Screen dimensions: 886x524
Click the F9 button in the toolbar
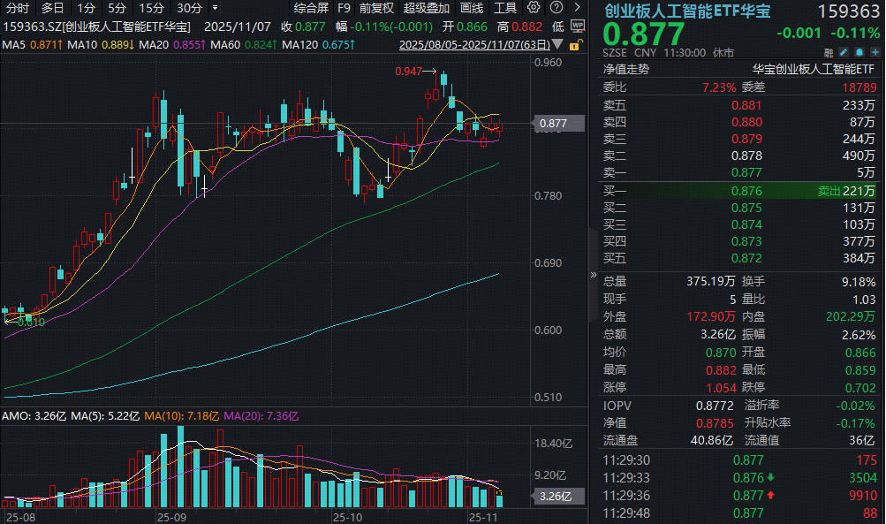tap(344, 8)
